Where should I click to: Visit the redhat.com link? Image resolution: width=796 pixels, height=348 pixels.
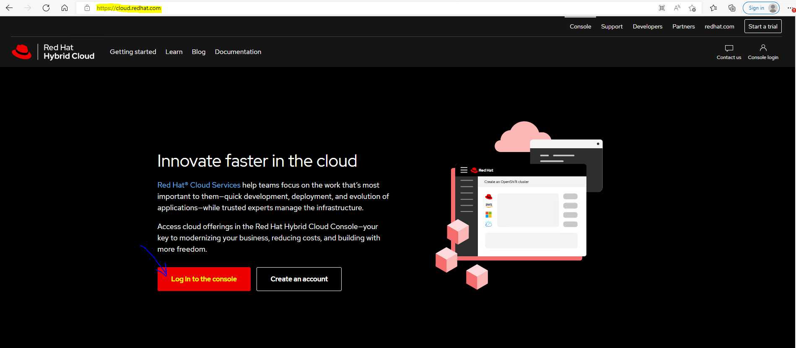point(719,26)
